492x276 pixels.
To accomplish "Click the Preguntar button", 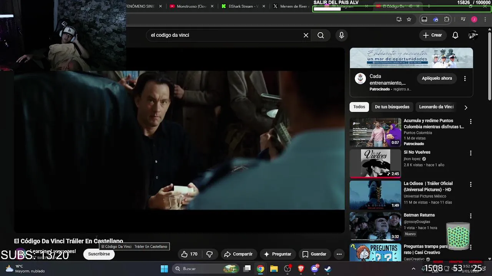I will click(x=278, y=254).
